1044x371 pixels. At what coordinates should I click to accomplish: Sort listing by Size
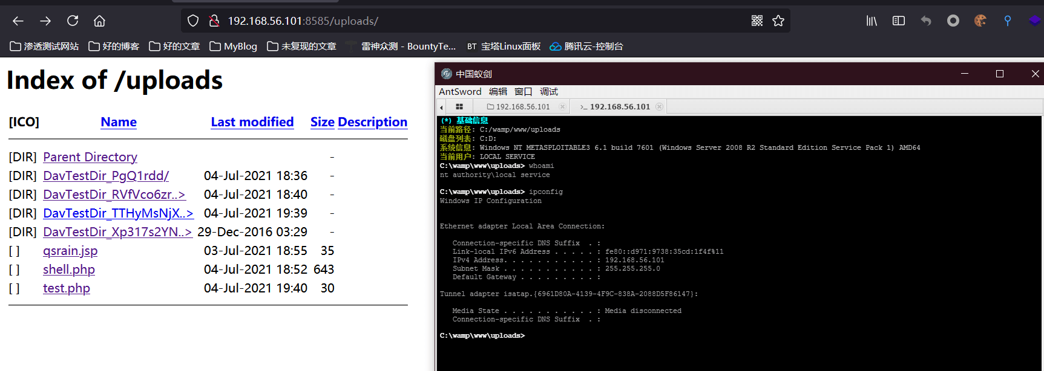tap(323, 122)
